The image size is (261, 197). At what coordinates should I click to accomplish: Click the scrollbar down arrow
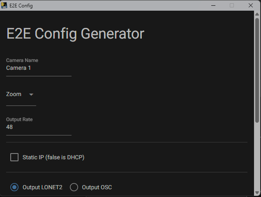tap(257, 192)
